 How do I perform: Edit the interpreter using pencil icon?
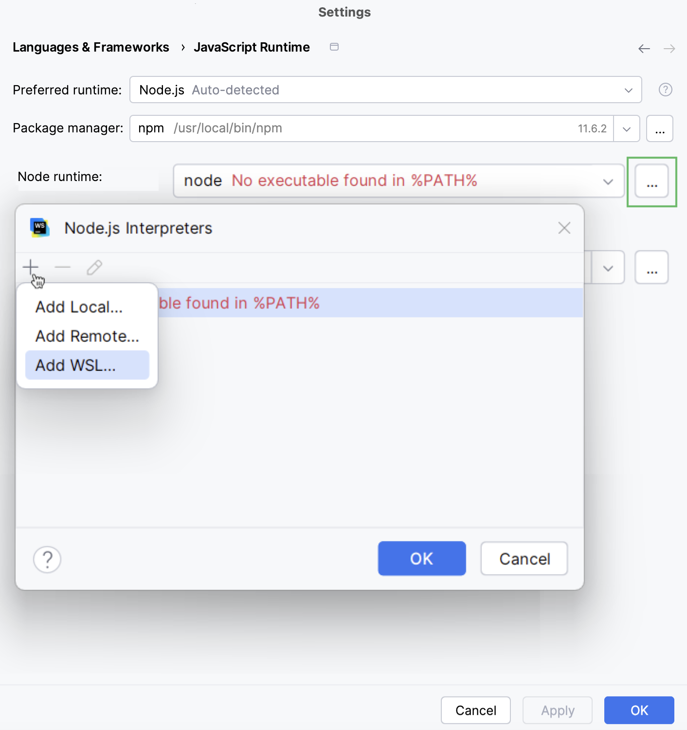(x=94, y=267)
